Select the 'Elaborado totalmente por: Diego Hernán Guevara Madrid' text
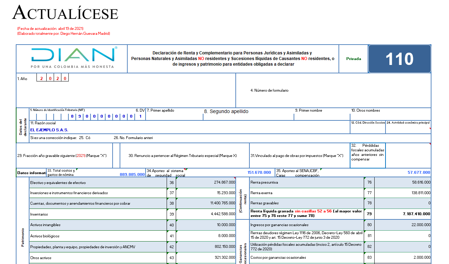 [x=63, y=33]
